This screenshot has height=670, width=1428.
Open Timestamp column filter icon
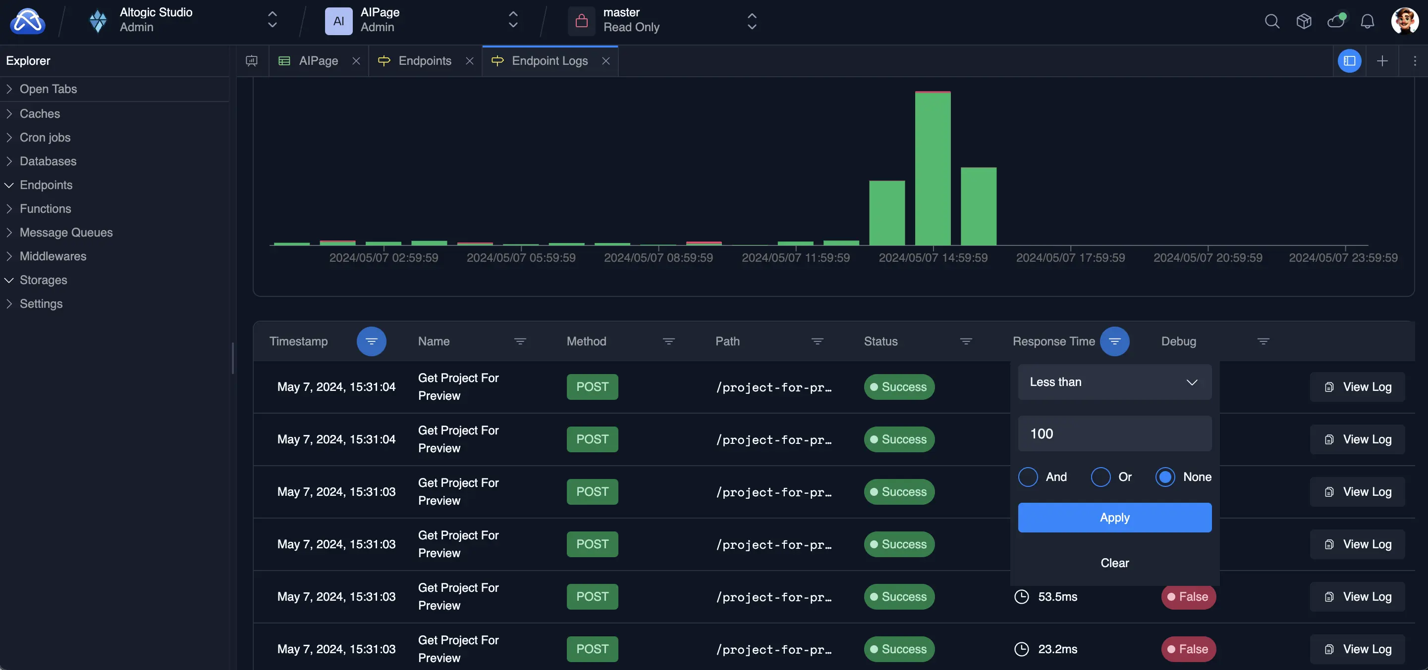[371, 341]
